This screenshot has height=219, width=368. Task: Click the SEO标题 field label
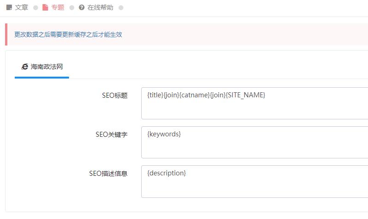click(x=115, y=95)
